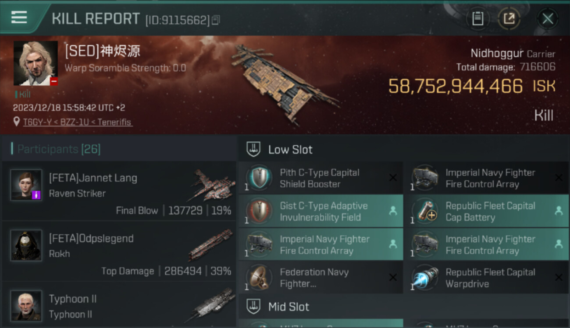Toggle the X mark on the Pith C-Type Shield Booster

[x=393, y=178]
